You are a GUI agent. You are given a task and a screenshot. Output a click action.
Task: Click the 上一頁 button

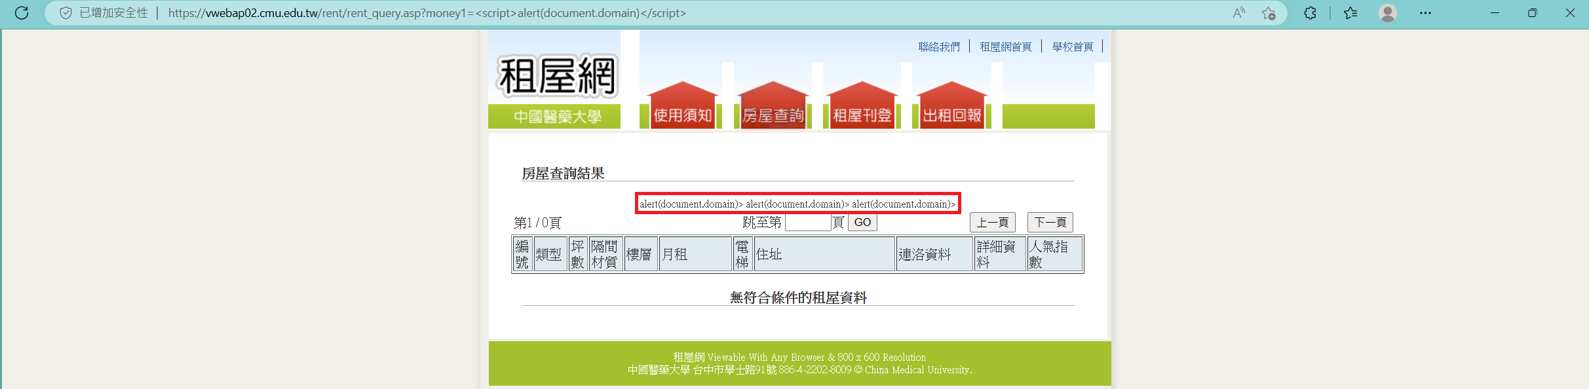(x=993, y=222)
